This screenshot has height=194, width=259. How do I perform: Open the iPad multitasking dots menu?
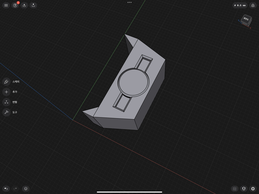click(129, 2)
